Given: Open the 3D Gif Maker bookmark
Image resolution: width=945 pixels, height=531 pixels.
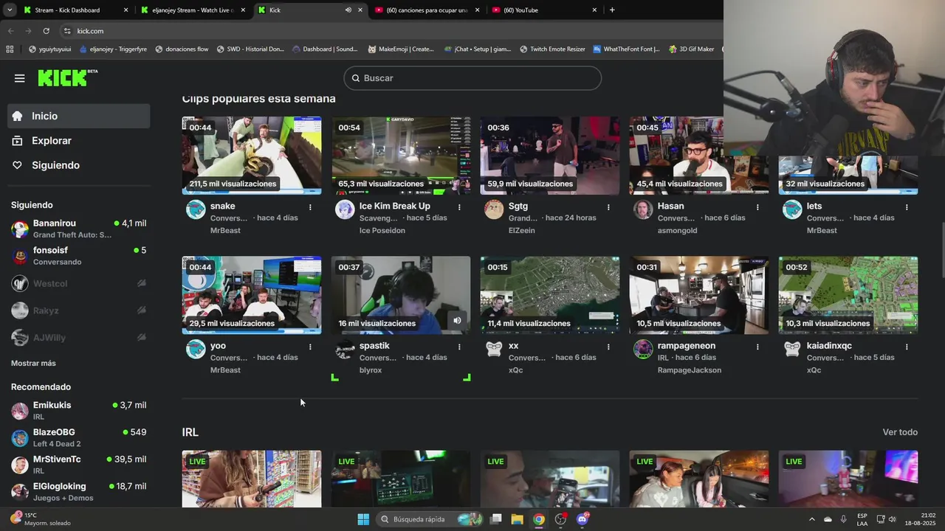Looking at the screenshot, I should click(692, 49).
